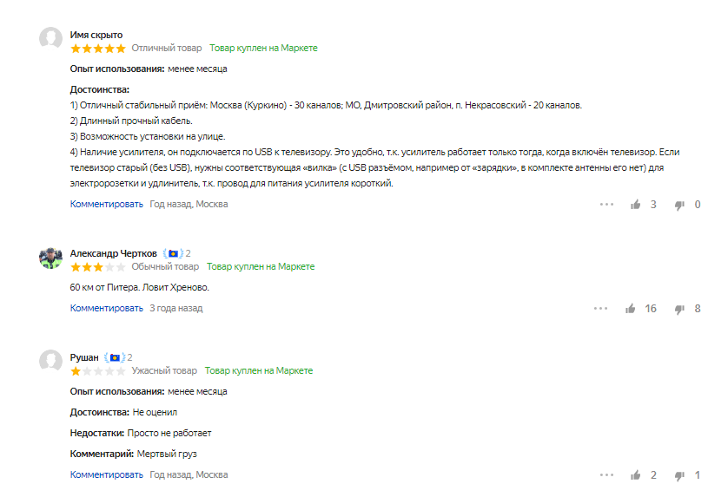This screenshot has height=497, width=708.
Task: Click Александр Чертков's avatar photo
Action: pyautogui.click(x=50, y=257)
